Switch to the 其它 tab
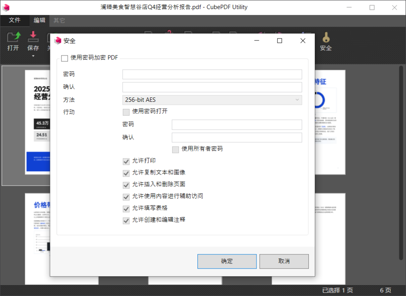406x296 pixels. coord(59,20)
